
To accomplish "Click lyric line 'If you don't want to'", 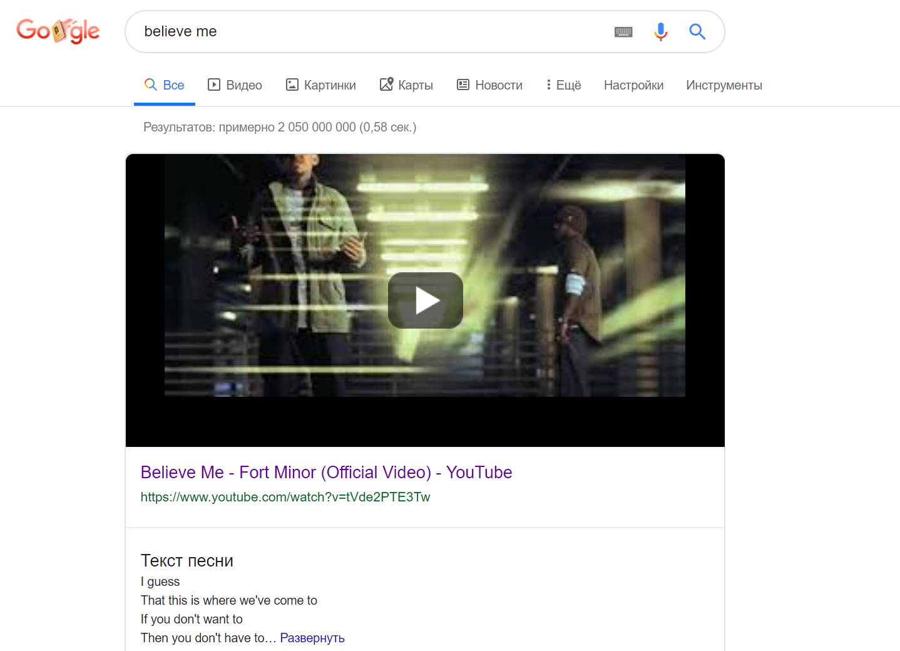I will (192, 619).
